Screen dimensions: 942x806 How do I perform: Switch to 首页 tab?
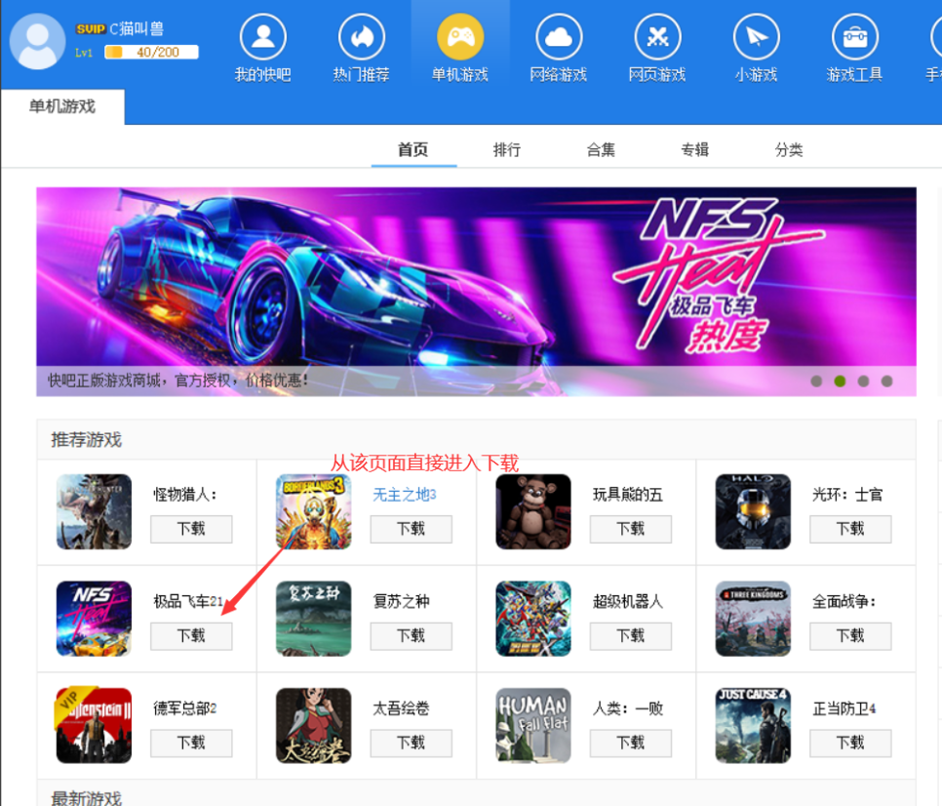point(413,149)
